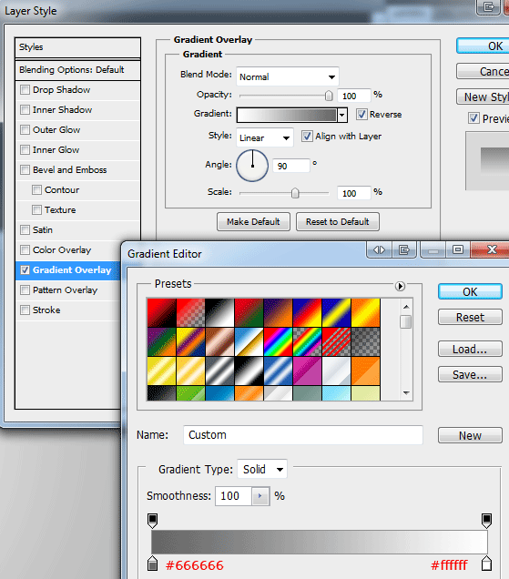Click the gradient Name field
This screenshot has width=509, height=579.
point(303,435)
